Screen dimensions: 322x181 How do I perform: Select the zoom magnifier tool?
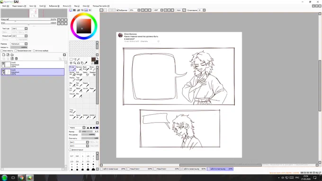click(x=75, y=63)
